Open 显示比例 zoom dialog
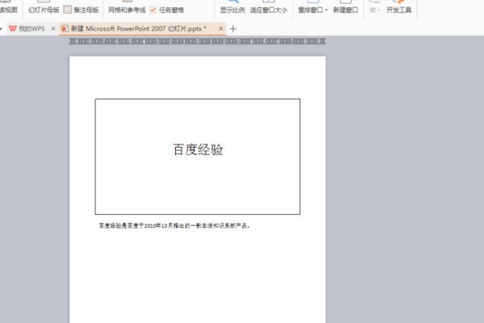484x323 pixels. pyautogui.click(x=232, y=10)
